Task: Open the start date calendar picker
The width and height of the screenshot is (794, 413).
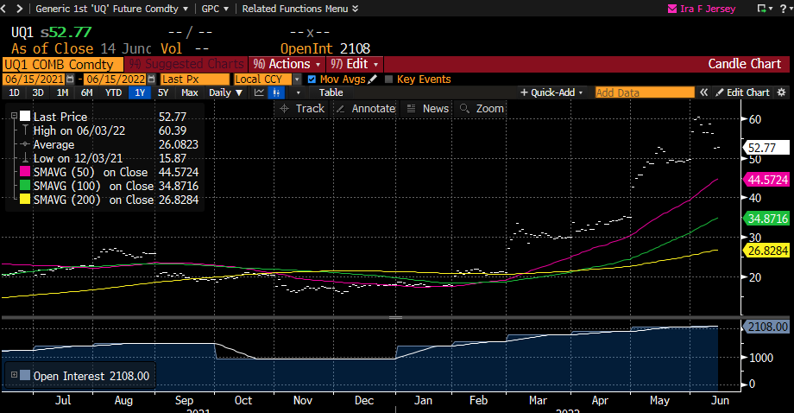Action: point(71,79)
